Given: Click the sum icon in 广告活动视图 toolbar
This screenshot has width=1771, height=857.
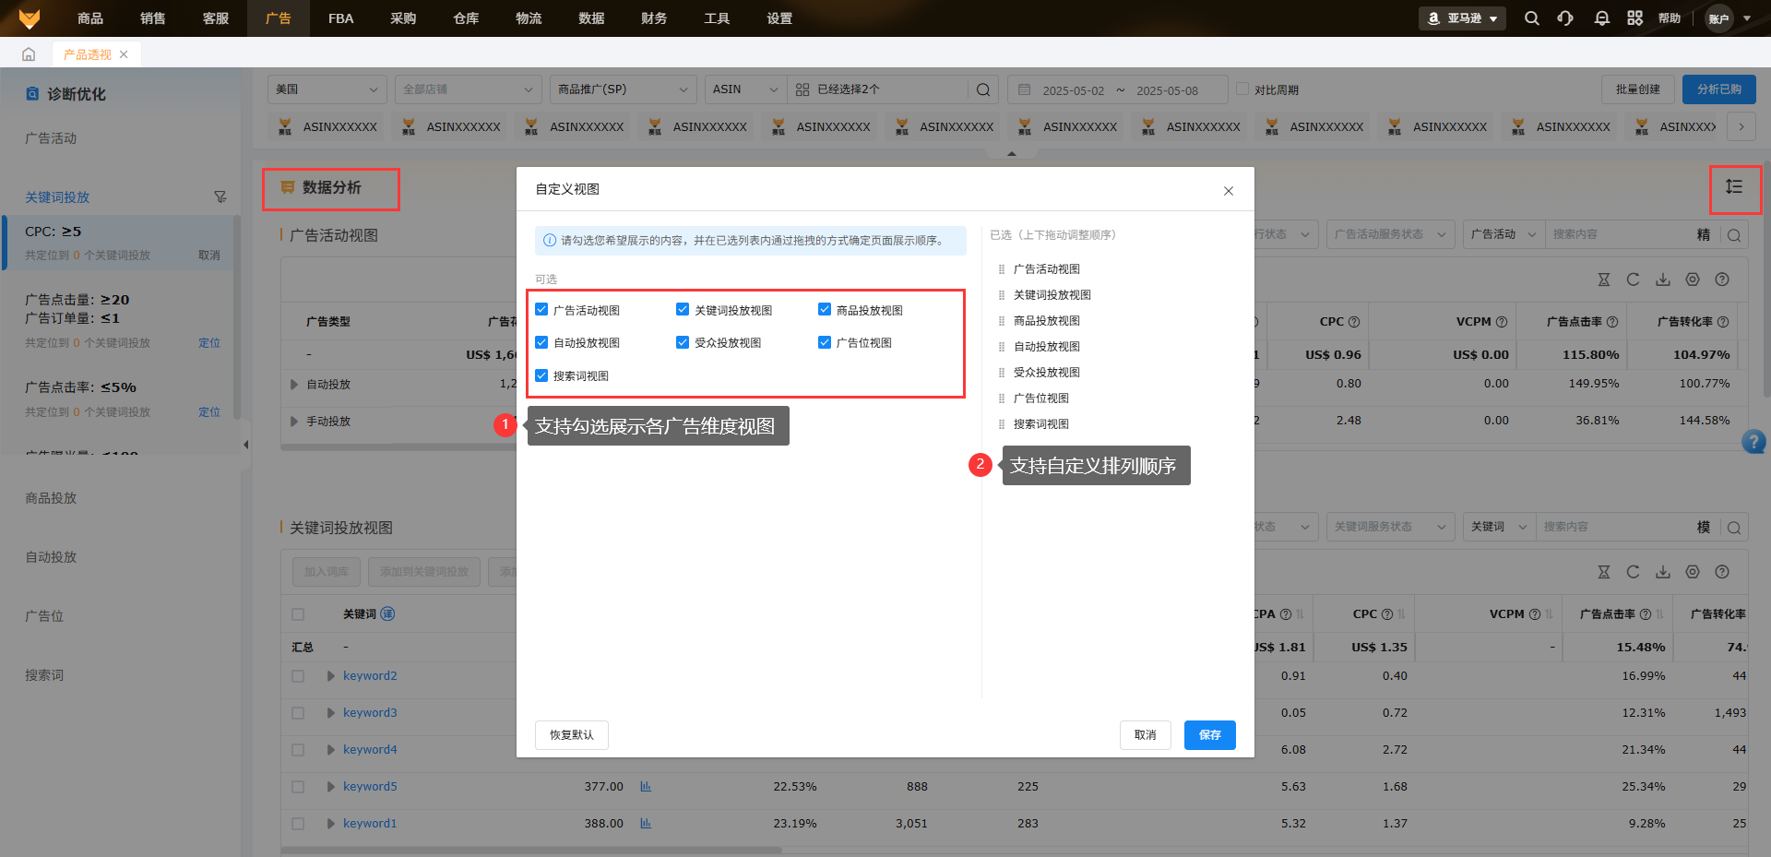Looking at the screenshot, I should [1604, 280].
